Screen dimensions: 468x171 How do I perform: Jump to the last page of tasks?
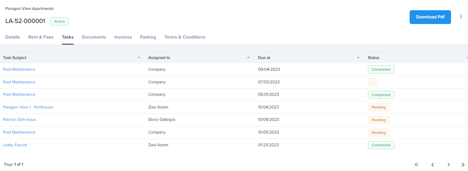tap(463, 165)
